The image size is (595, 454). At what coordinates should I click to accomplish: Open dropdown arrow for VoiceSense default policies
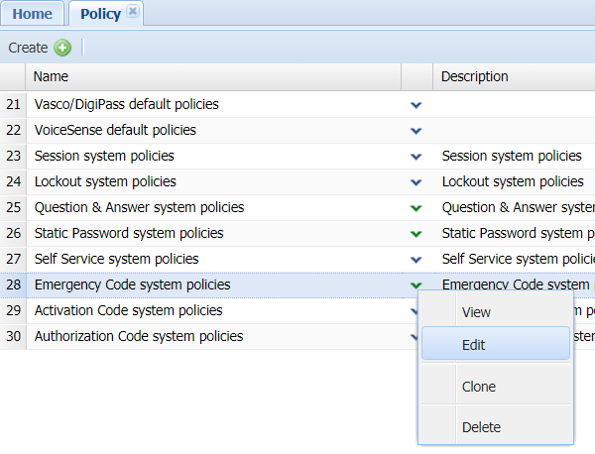(x=416, y=130)
